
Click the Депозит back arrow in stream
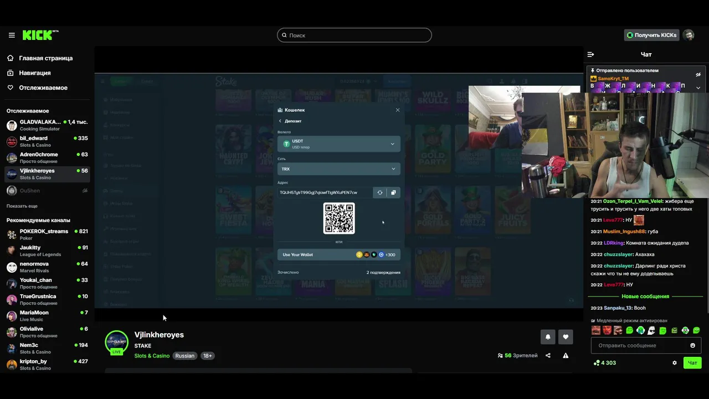(280, 121)
